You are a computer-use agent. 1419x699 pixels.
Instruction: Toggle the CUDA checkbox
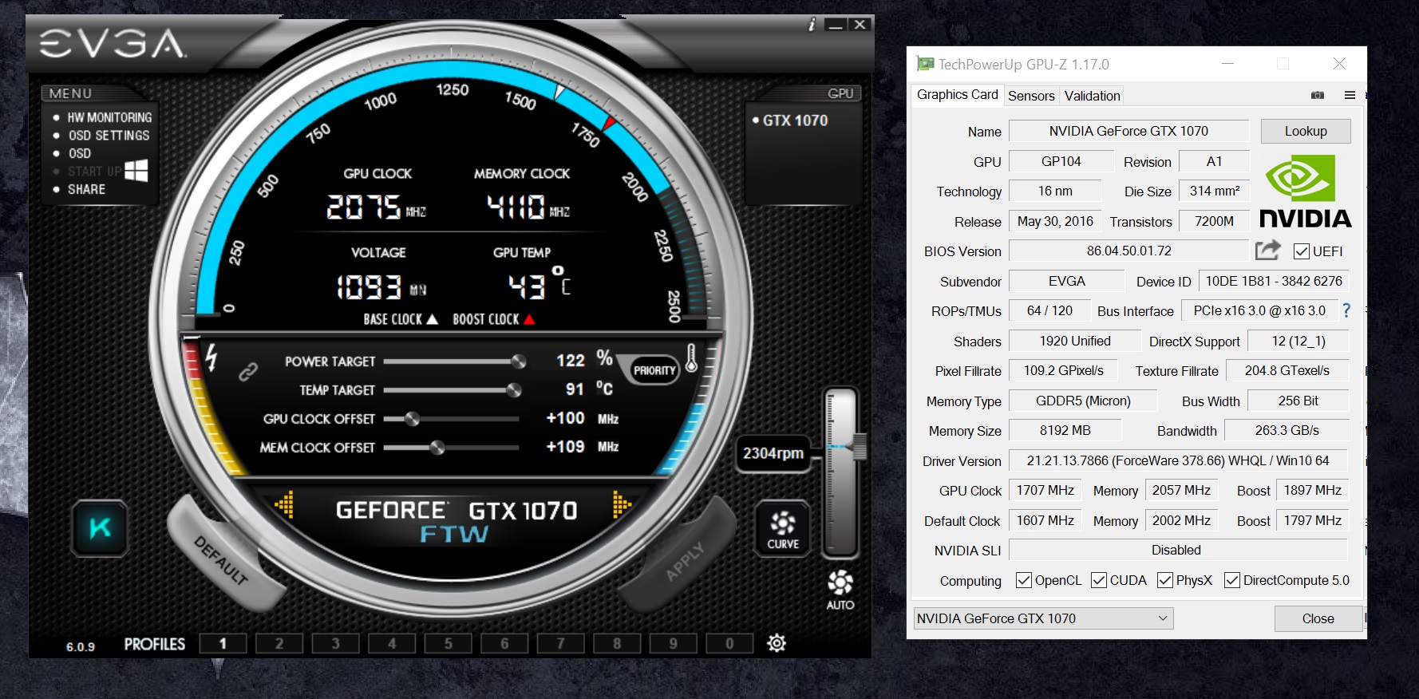(x=1099, y=580)
